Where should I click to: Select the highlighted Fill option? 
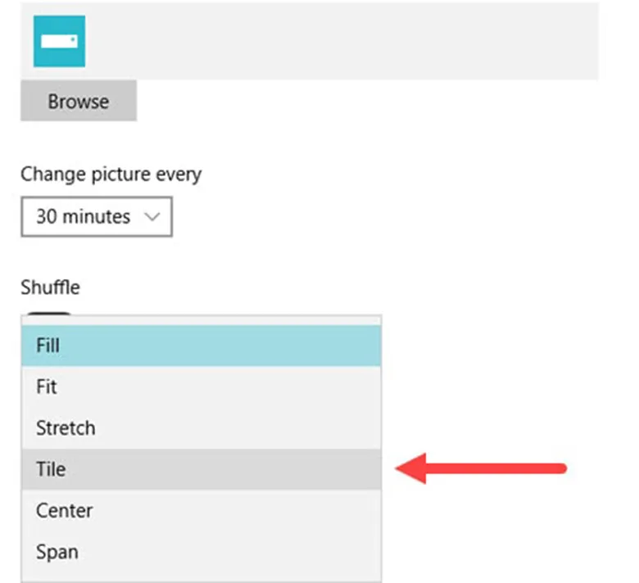tap(48, 346)
